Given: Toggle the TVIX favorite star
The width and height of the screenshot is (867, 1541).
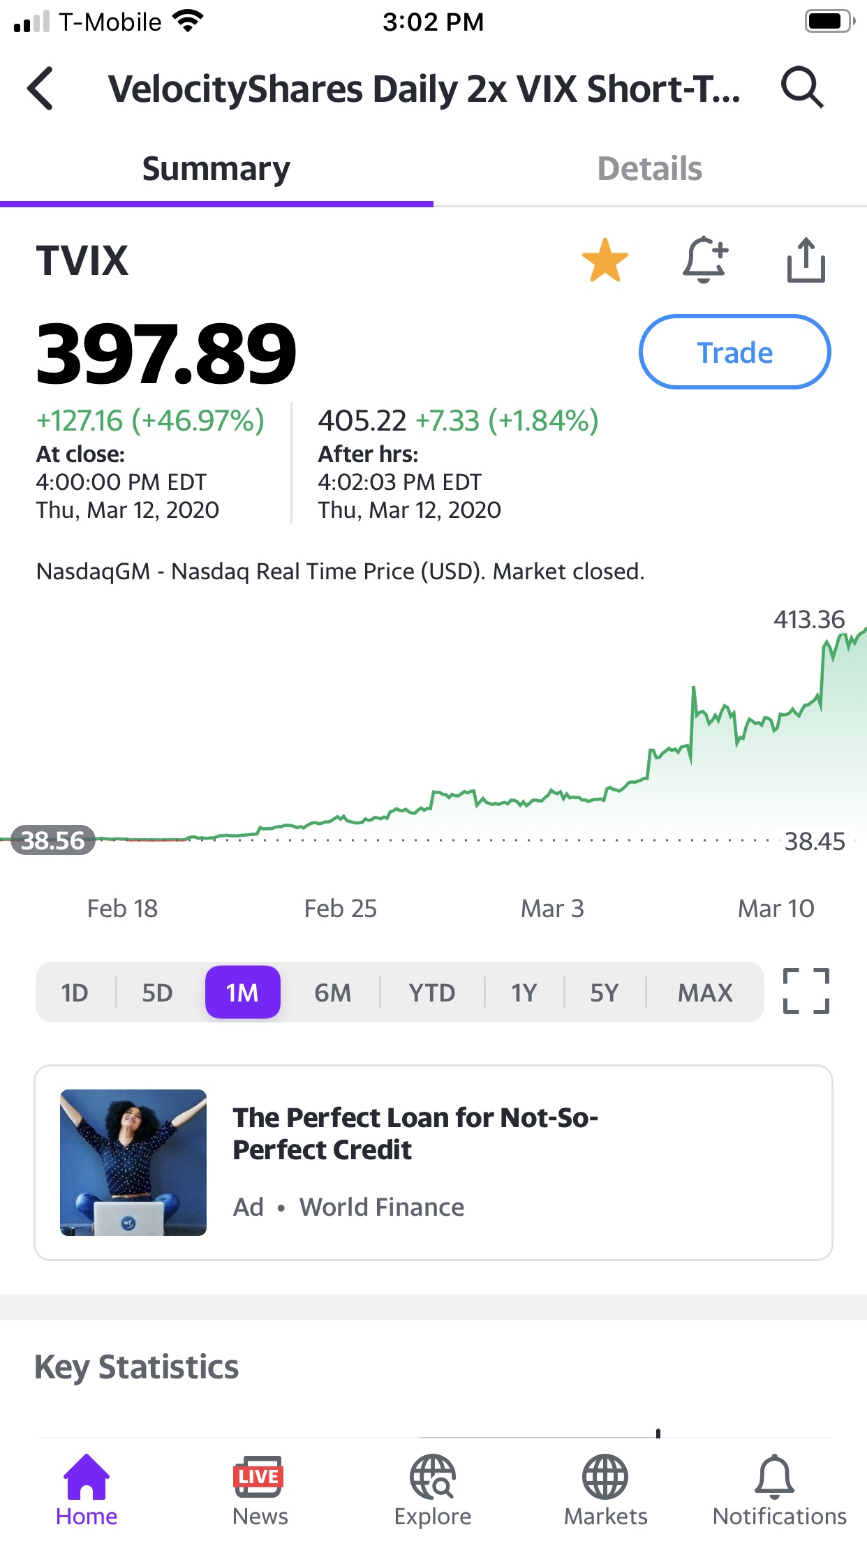Looking at the screenshot, I should (x=605, y=260).
